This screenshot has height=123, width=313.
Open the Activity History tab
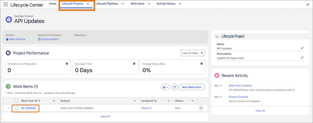pyautogui.click(x=166, y=3)
